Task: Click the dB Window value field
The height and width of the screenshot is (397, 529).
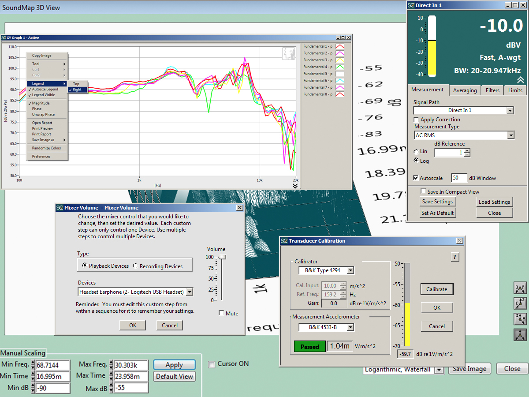Action: click(x=458, y=178)
